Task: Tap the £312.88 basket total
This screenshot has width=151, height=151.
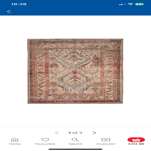Action: point(136,144)
